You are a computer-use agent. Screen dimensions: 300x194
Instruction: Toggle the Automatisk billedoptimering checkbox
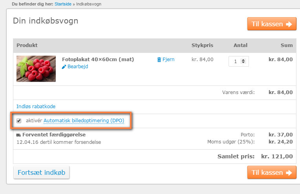coord(19,121)
